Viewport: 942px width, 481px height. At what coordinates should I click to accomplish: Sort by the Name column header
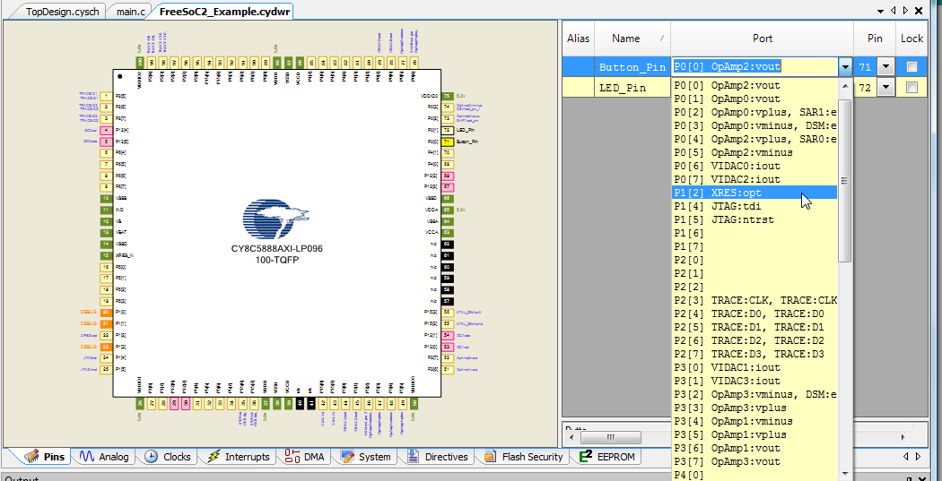(x=632, y=39)
